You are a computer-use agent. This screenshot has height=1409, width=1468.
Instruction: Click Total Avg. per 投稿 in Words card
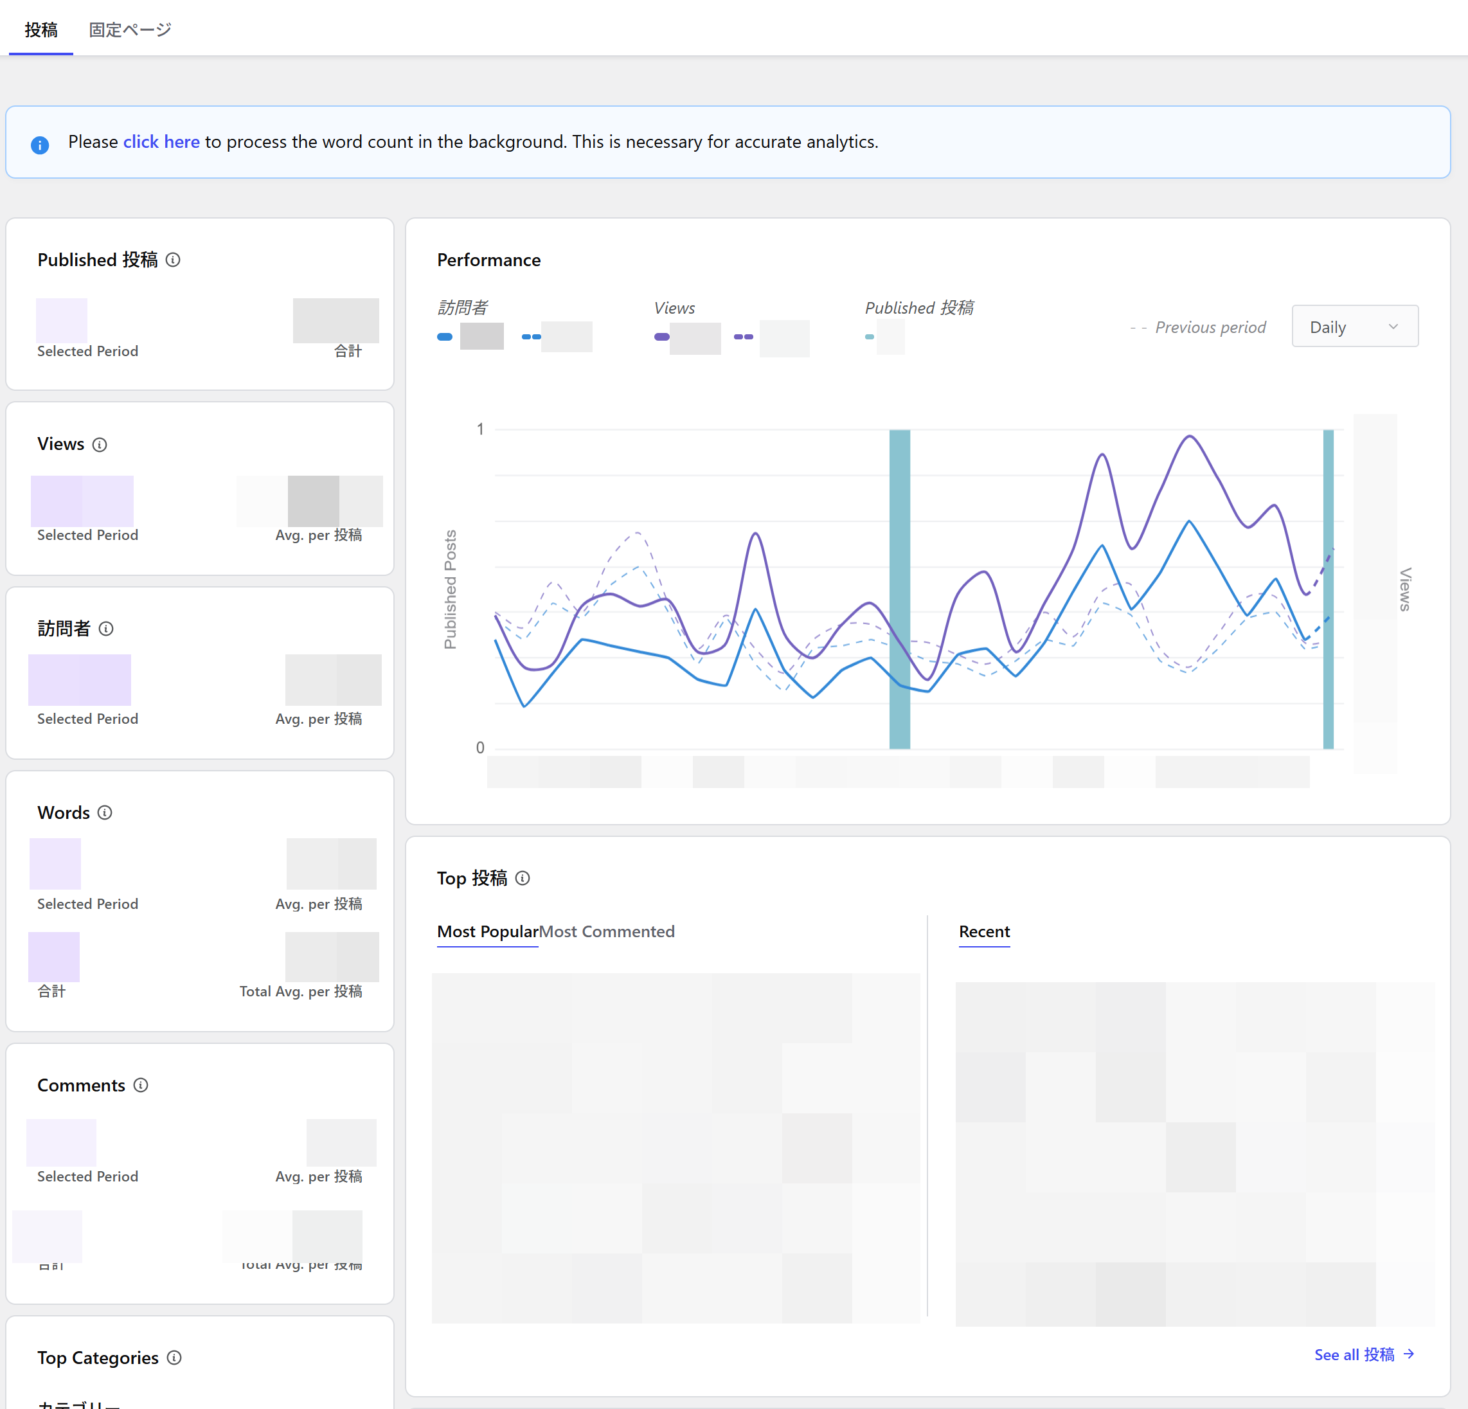coord(300,991)
